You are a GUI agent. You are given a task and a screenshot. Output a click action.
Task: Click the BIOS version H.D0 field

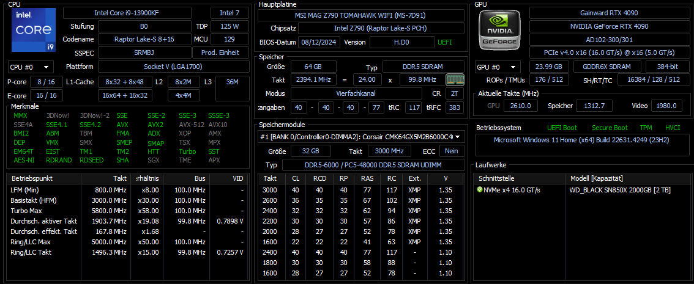[402, 42]
